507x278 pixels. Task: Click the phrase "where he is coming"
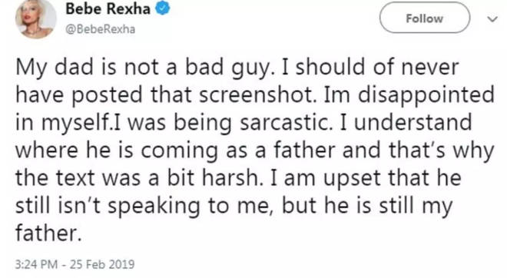coord(117,151)
